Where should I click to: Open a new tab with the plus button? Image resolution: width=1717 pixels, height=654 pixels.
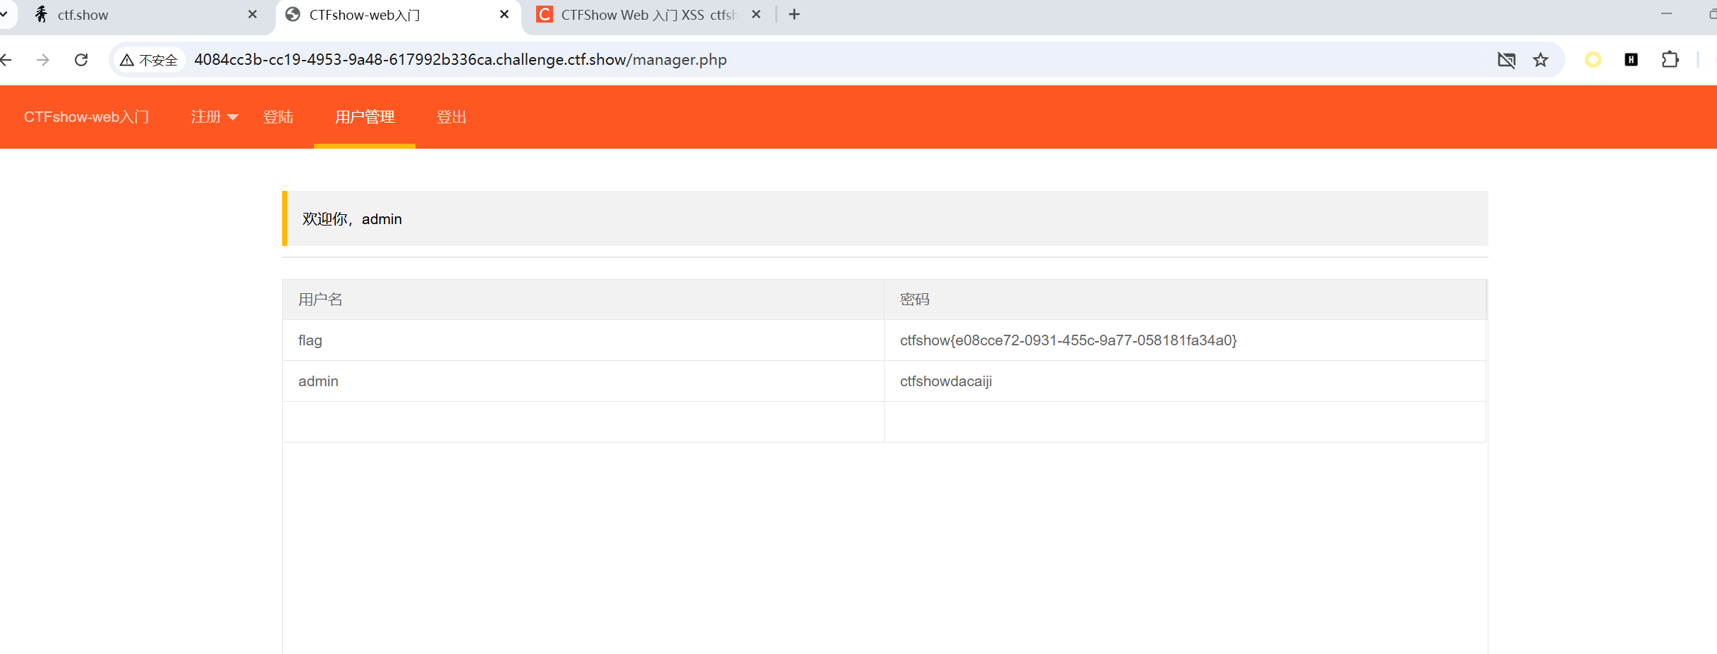coord(794,15)
